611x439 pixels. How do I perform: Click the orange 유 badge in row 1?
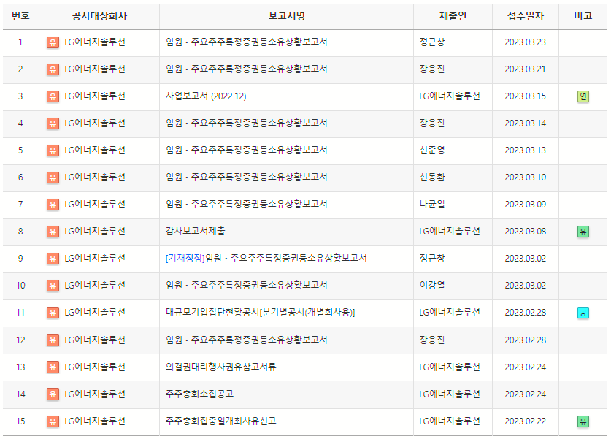pyautogui.click(x=53, y=42)
